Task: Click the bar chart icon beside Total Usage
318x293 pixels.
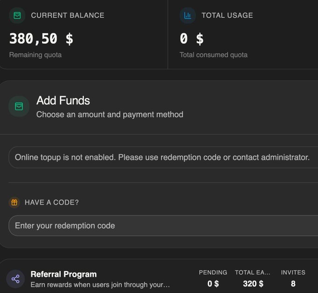Action: pos(188,15)
